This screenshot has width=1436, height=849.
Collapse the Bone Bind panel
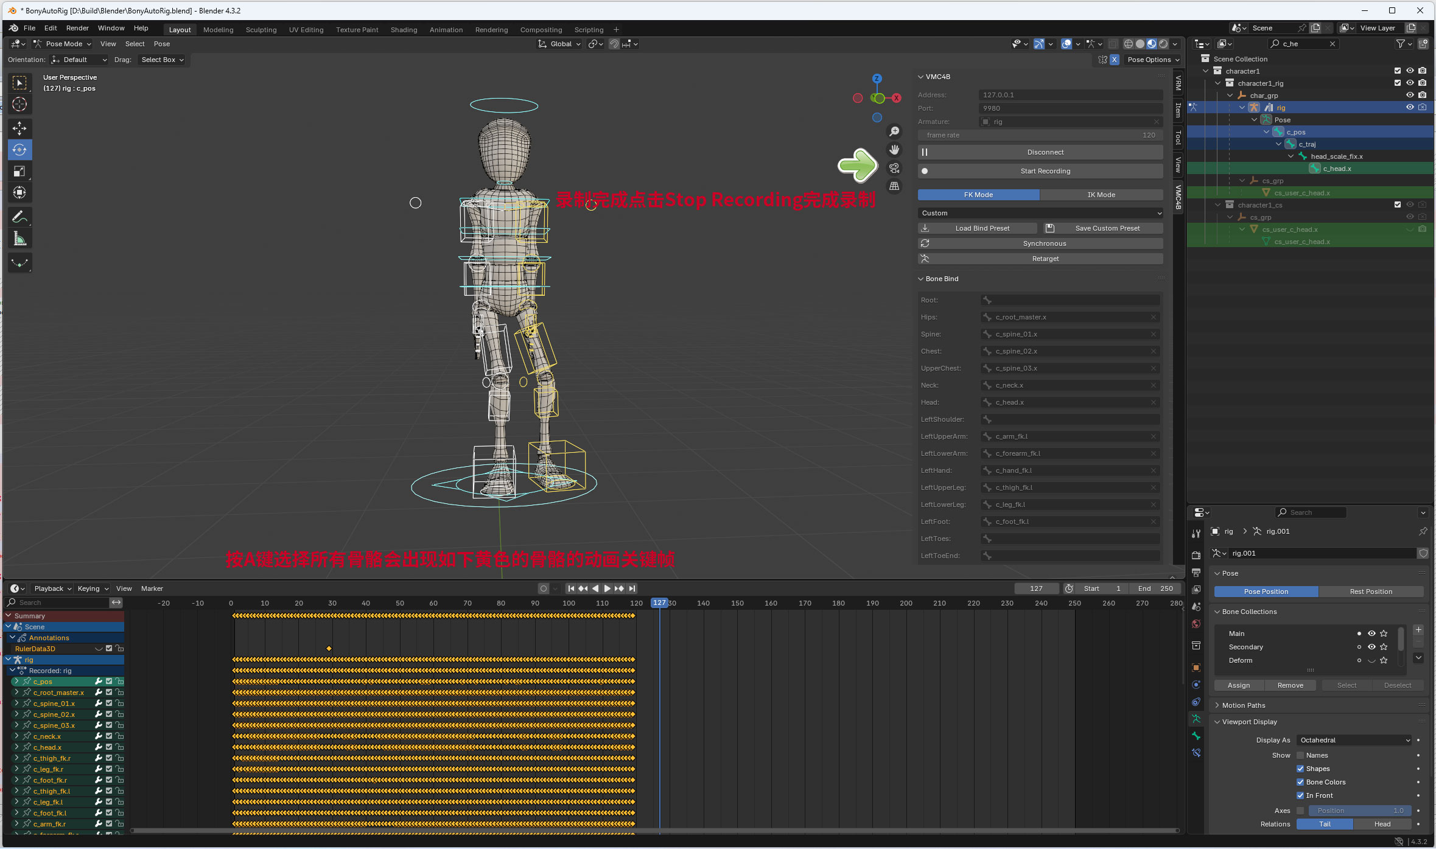(x=941, y=279)
